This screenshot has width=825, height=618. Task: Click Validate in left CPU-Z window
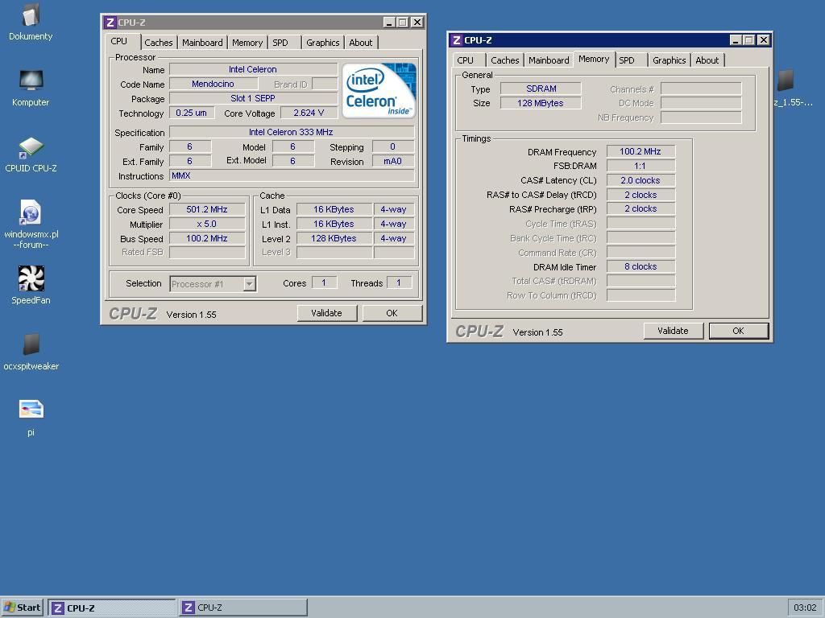[x=327, y=313]
